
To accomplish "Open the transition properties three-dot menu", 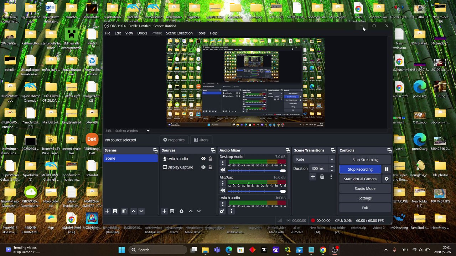I will click(x=331, y=177).
